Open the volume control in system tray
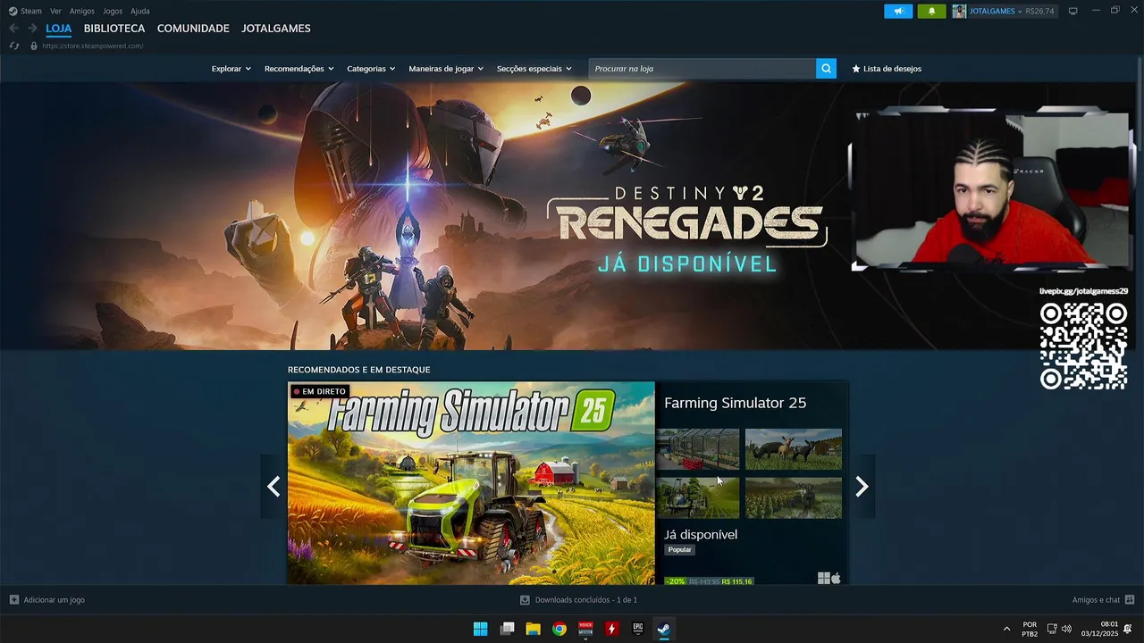 pyautogui.click(x=1066, y=629)
